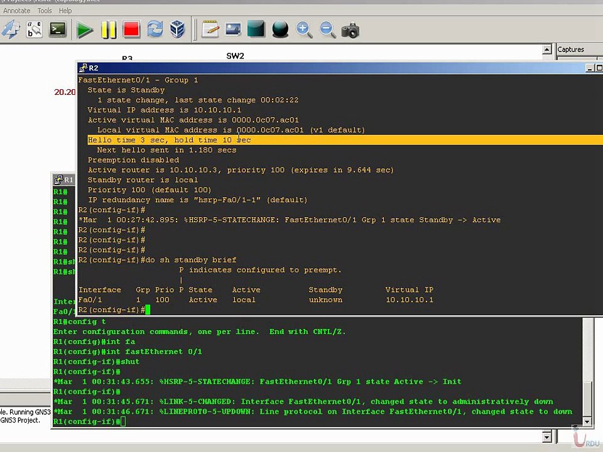Click '10.10.10.1' under Virtual IP column
The height and width of the screenshot is (452, 603).
coord(410,300)
